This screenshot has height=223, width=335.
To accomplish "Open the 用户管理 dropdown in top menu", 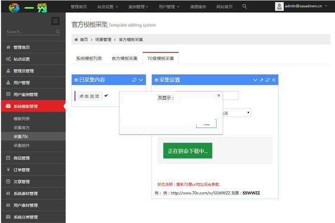I will pos(169,7).
